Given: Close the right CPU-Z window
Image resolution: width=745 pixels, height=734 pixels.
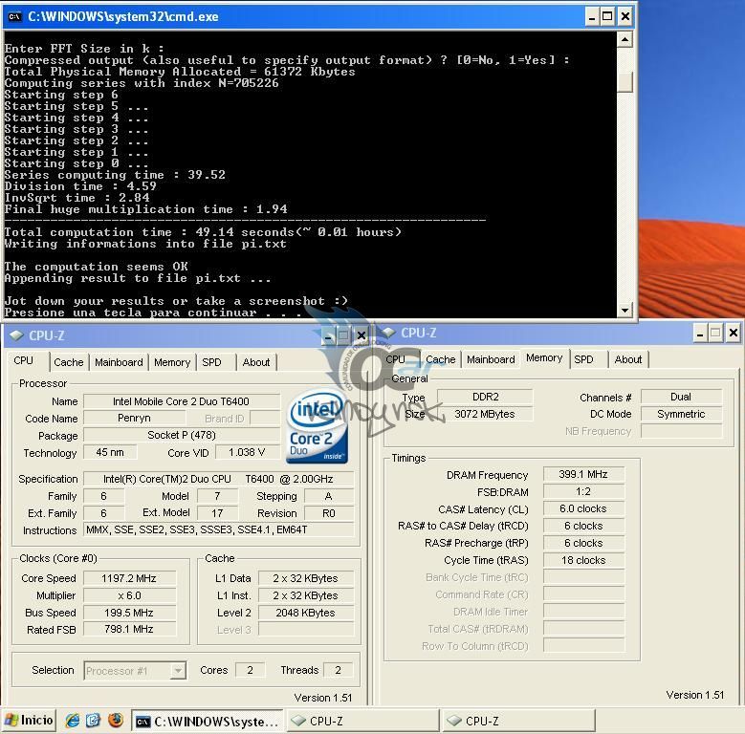Looking at the screenshot, I should point(734,333).
